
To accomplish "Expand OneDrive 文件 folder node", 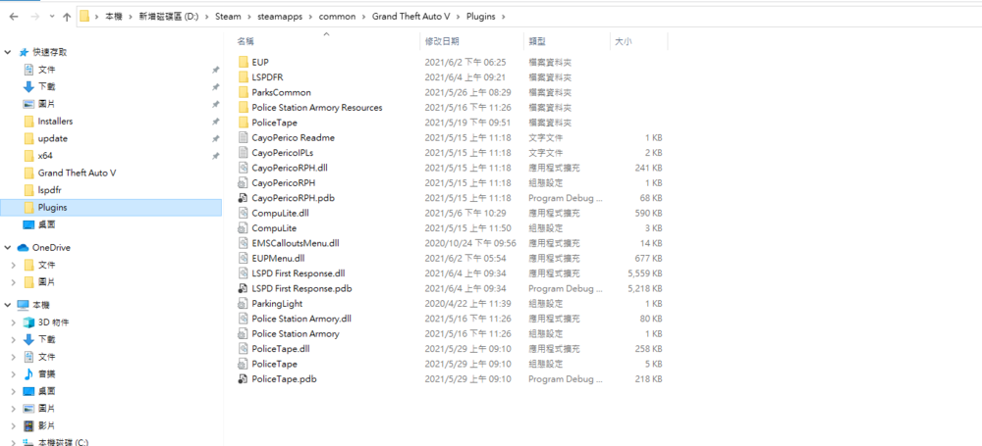I will coord(14,266).
